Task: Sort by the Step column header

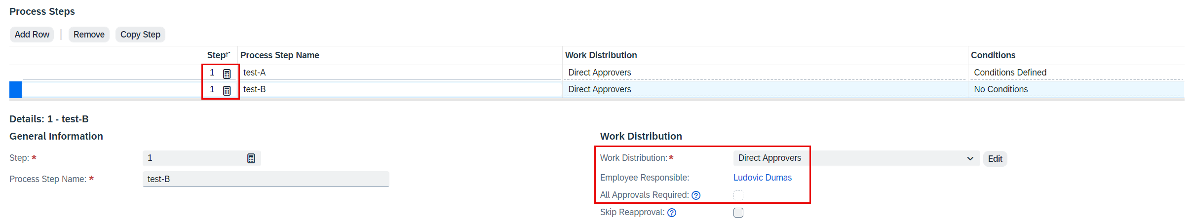Action: tap(219, 55)
